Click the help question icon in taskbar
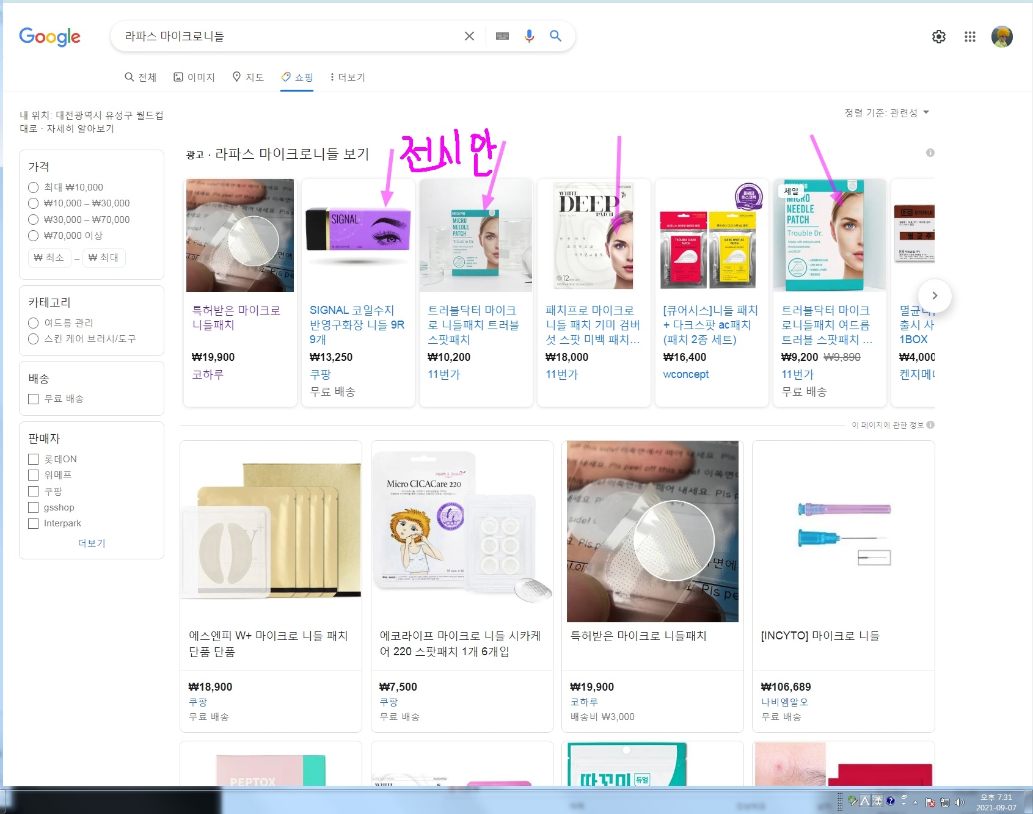Viewport: 1033px width, 814px height. (x=891, y=801)
